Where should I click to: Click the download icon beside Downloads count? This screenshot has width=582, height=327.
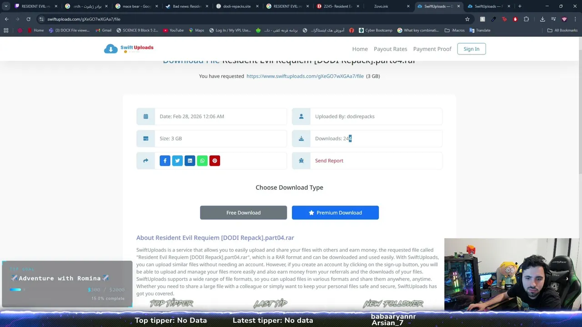(301, 139)
